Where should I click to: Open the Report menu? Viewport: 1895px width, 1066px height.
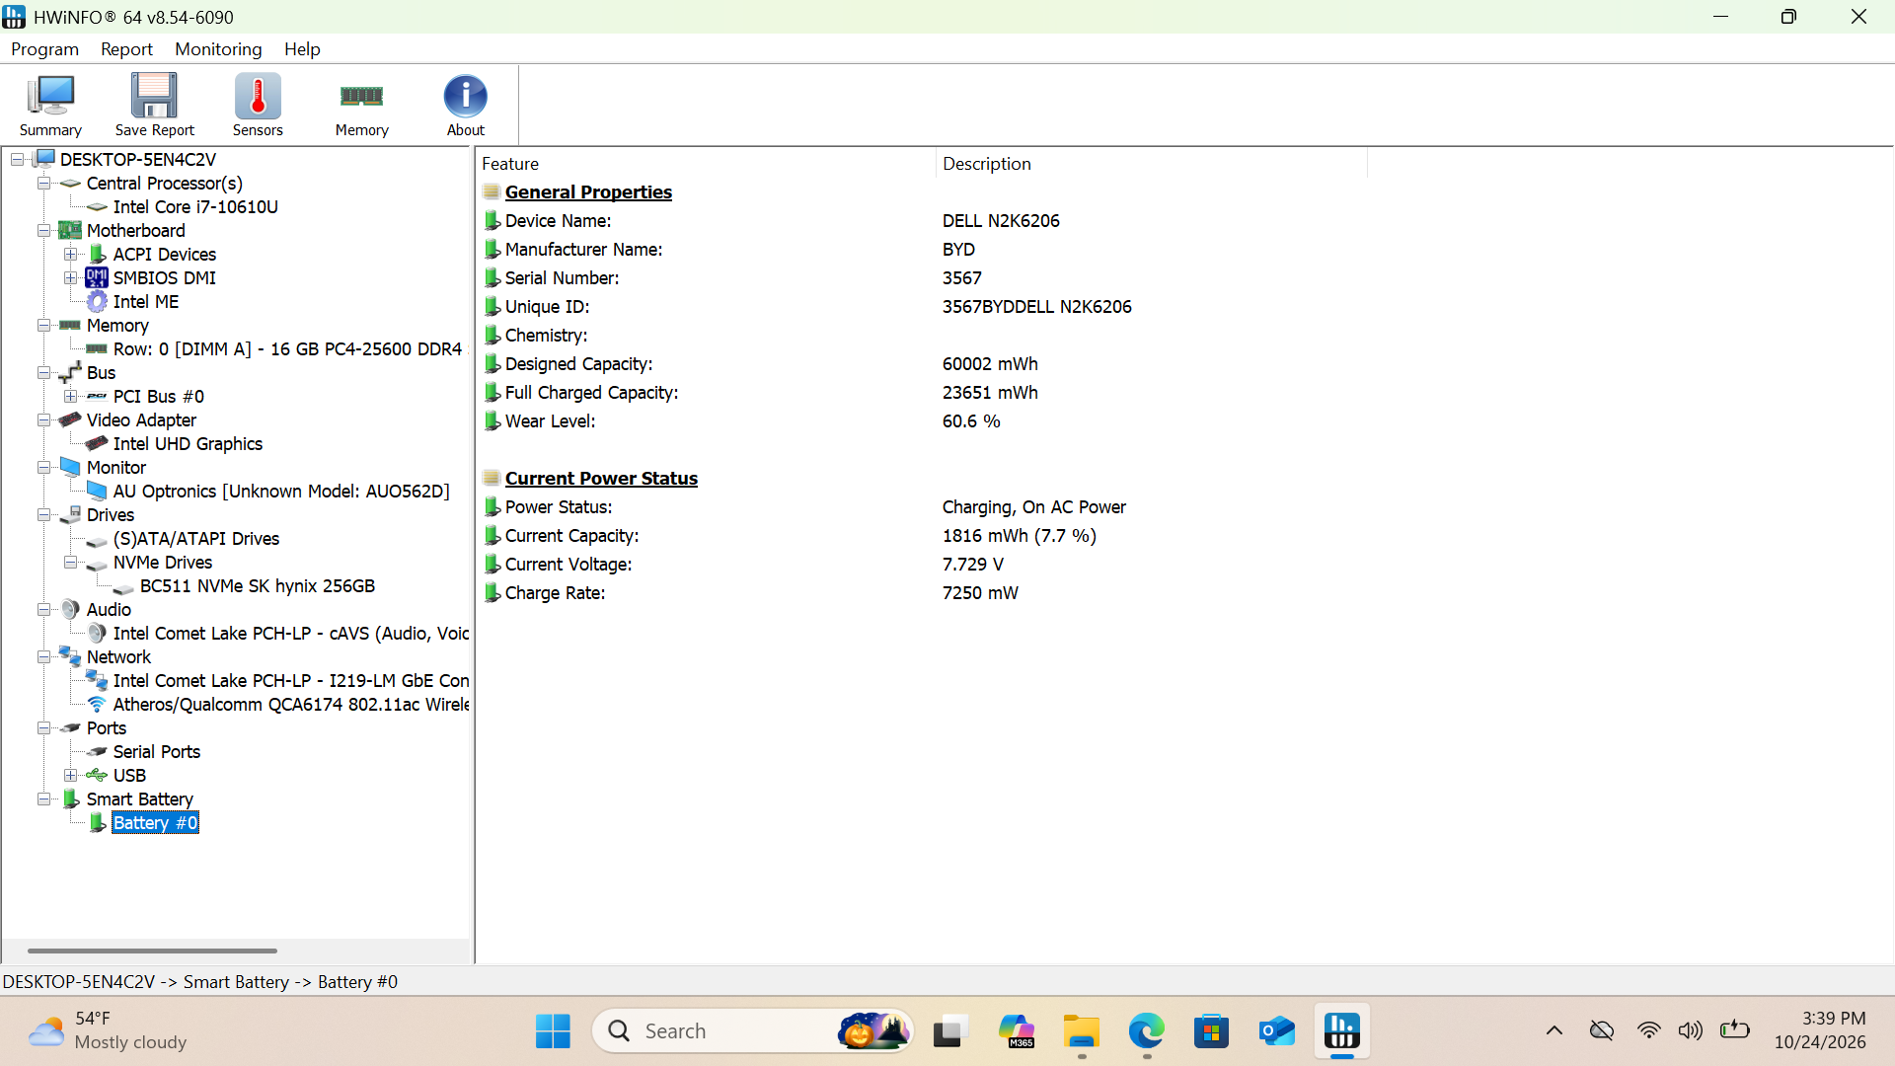126,49
